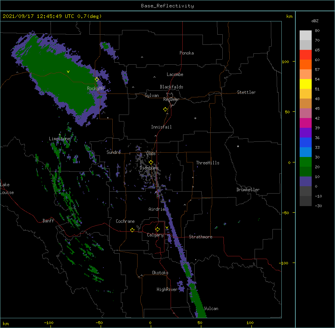Screen dimensions: 335x328
Task: Click the Strathmore label
Action: coord(201,237)
